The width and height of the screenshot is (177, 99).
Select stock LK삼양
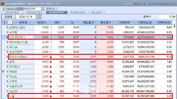coord(13,91)
